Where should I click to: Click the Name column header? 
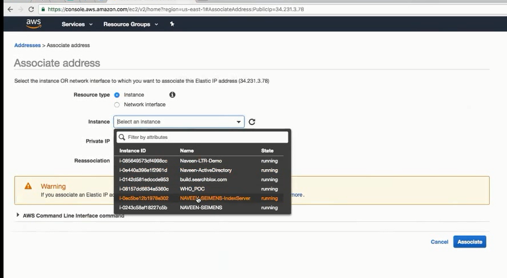187,151
